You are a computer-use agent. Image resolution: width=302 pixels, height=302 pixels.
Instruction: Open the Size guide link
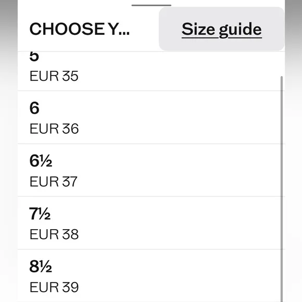pyautogui.click(x=221, y=30)
